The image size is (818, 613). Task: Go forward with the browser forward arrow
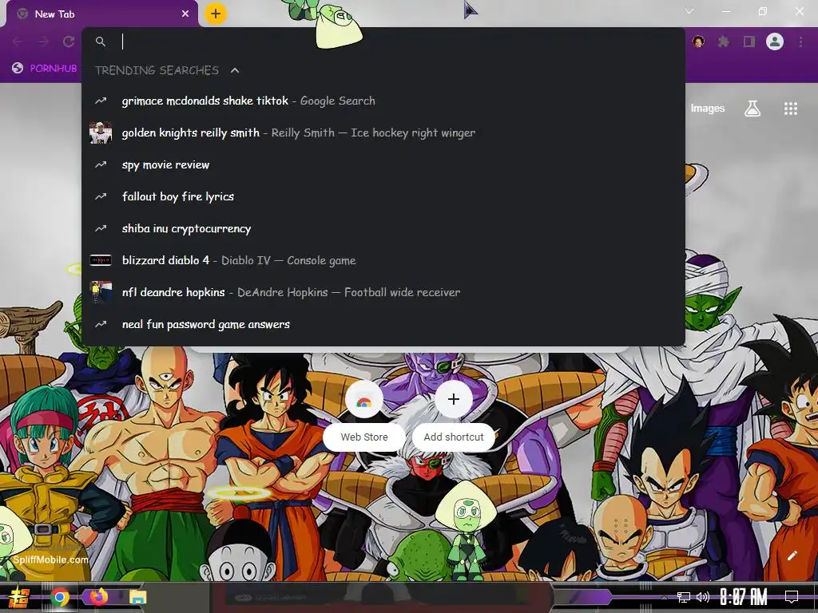(x=43, y=42)
